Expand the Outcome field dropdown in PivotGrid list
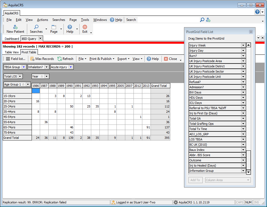 243,160
